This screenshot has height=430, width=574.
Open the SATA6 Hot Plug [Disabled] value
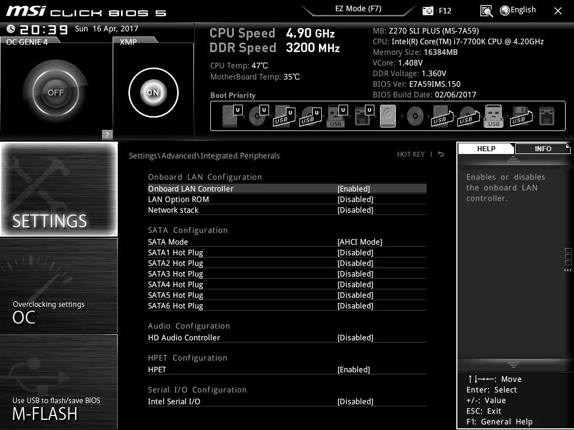(x=355, y=306)
